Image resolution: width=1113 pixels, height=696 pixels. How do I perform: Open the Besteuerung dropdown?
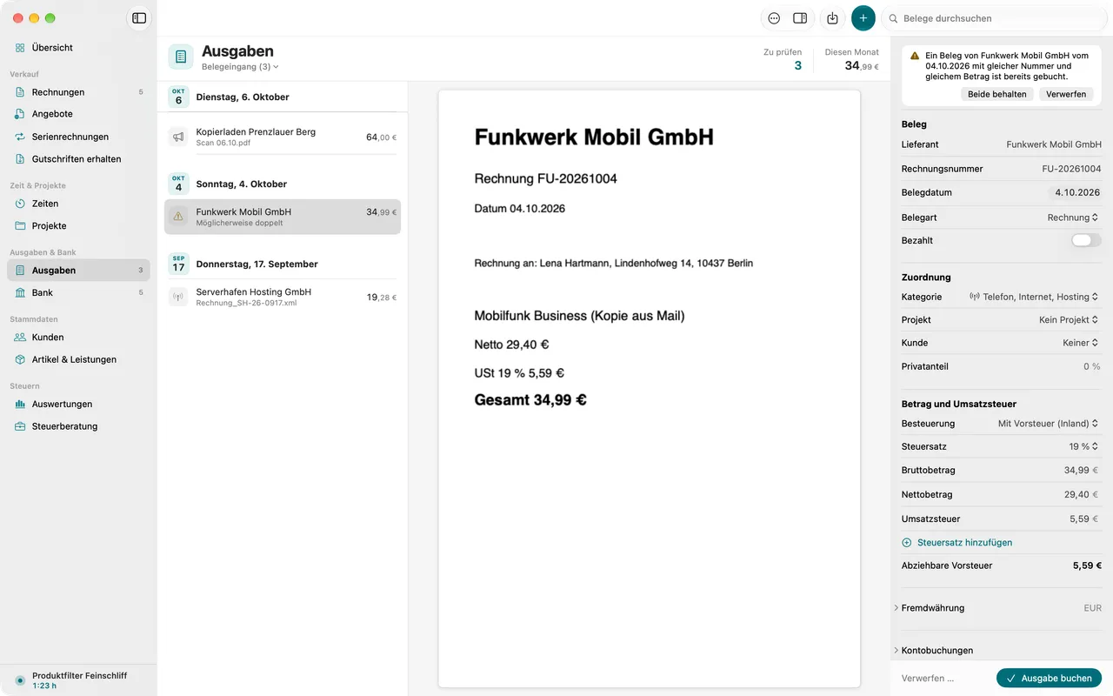point(1049,424)
